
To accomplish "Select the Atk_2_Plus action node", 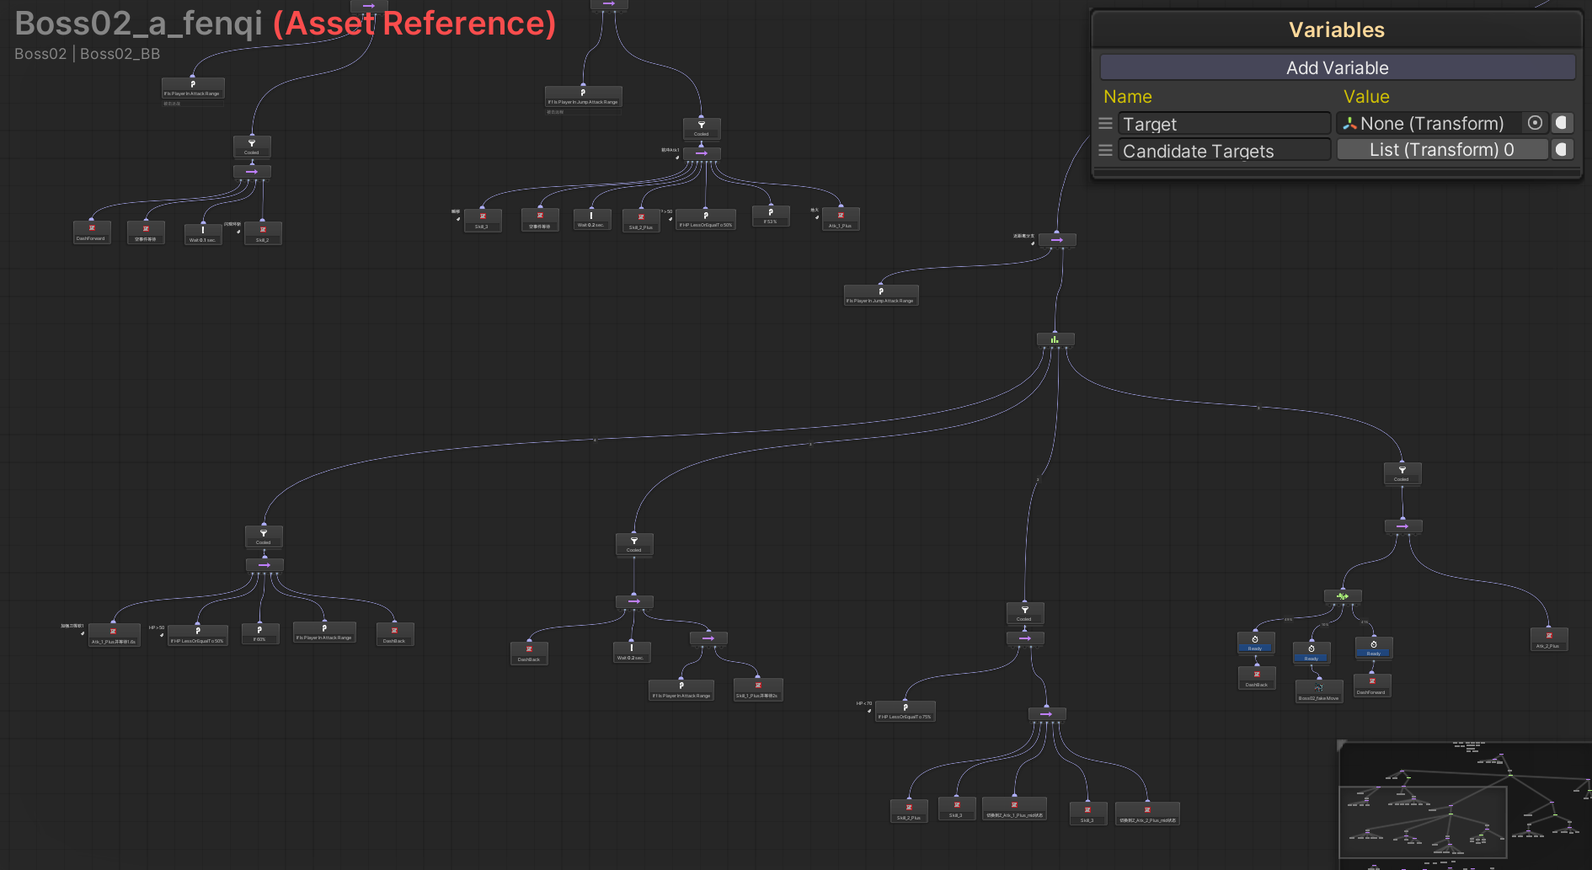I will pos(1548,640).
